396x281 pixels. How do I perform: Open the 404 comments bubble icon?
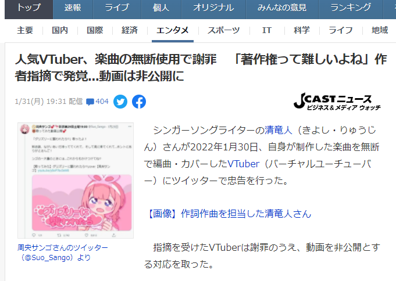point(90,102)
